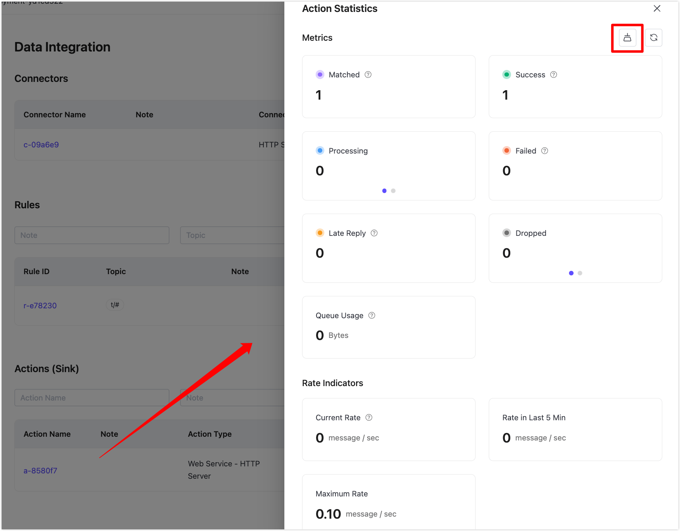The height and width of the screenshot is (531, 680).
Task: Click the t/# topic tag
Action: (x=115, y=305)
